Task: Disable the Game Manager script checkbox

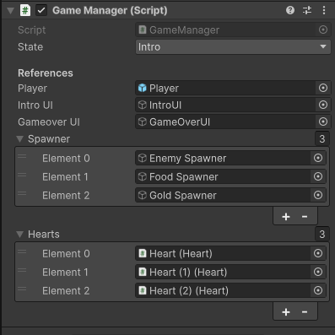Action: coord(41,11)
